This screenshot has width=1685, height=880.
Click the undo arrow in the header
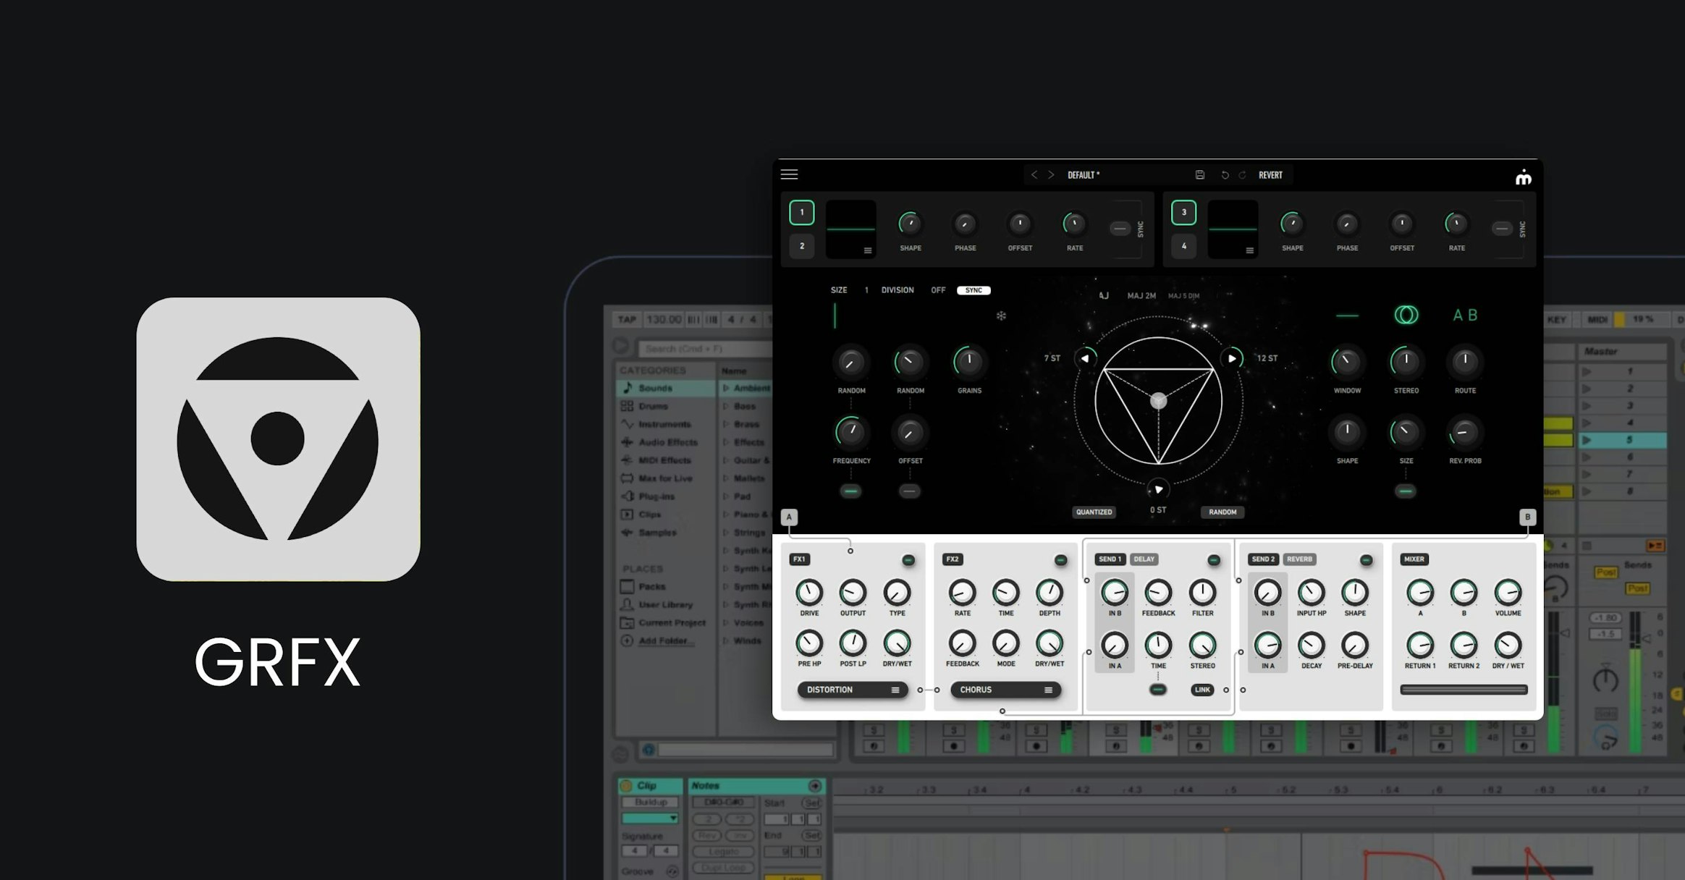pyautogui.click(x=1224, y=174)
